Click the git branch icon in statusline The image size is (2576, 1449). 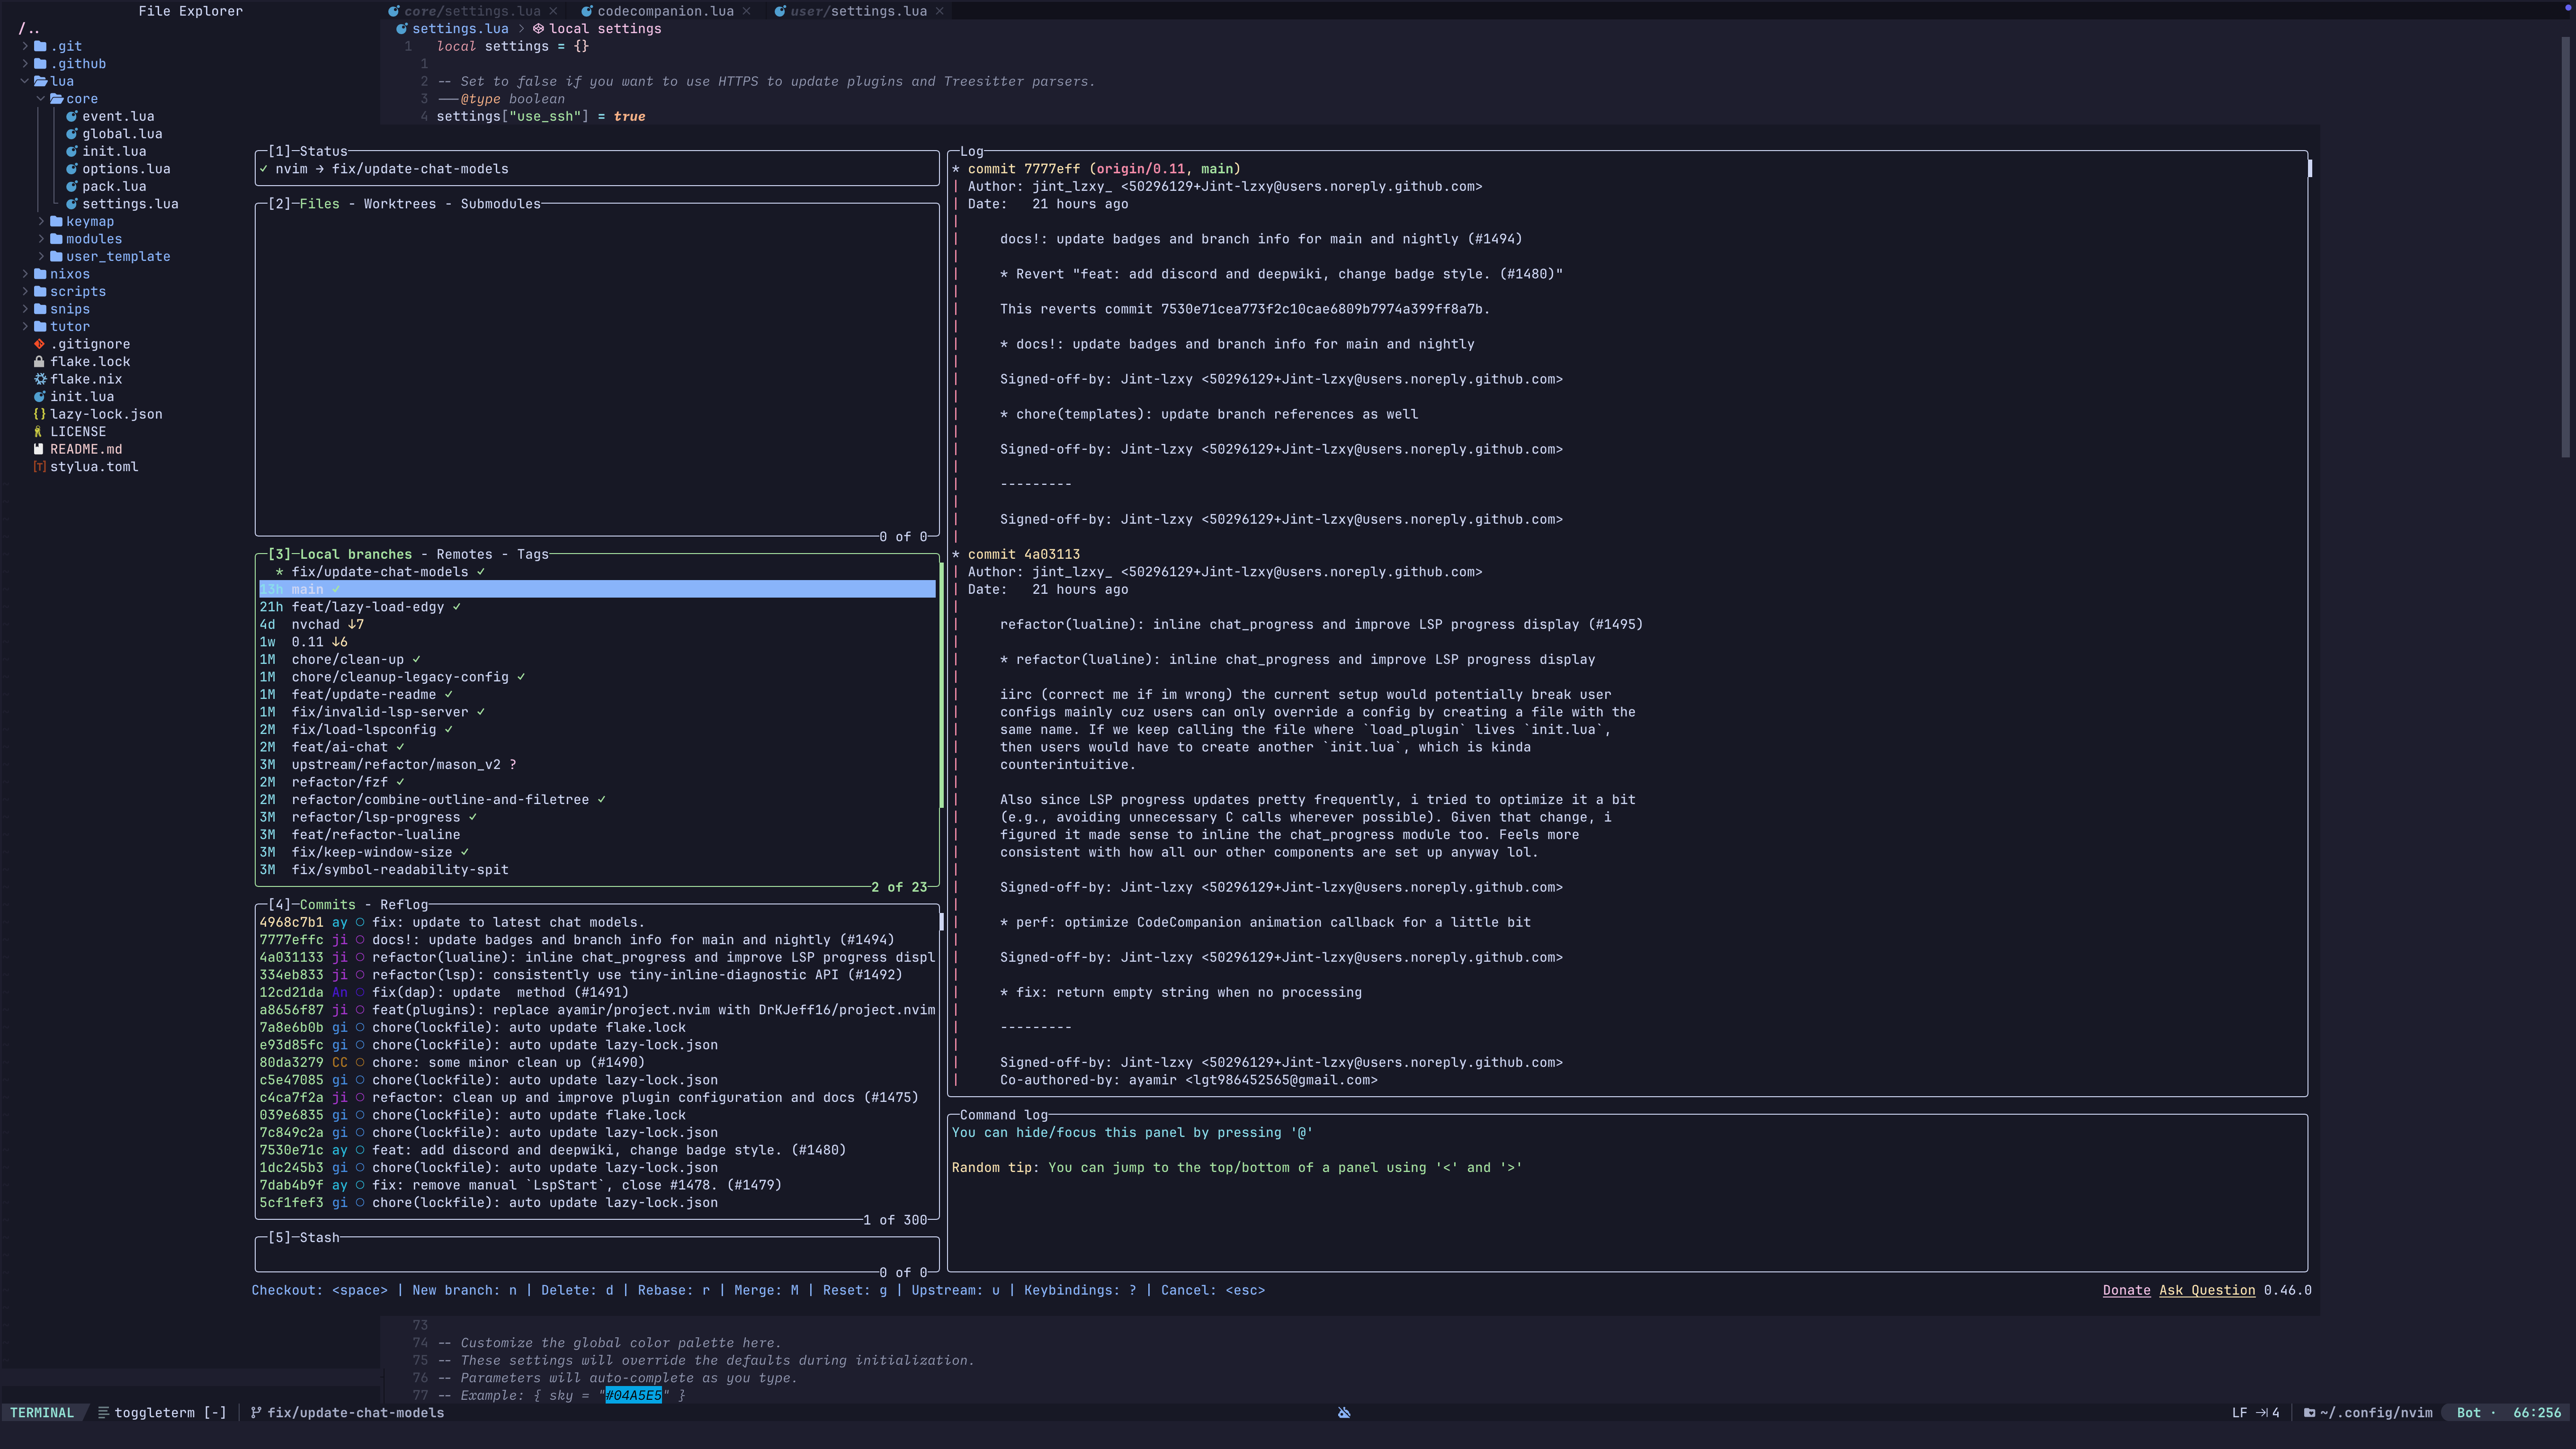coord(256,1413)
